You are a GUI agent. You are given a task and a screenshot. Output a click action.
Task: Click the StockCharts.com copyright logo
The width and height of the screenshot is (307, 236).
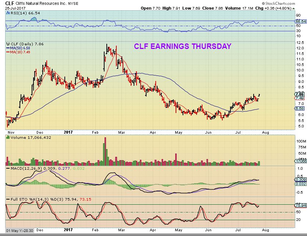click(278, 3)
